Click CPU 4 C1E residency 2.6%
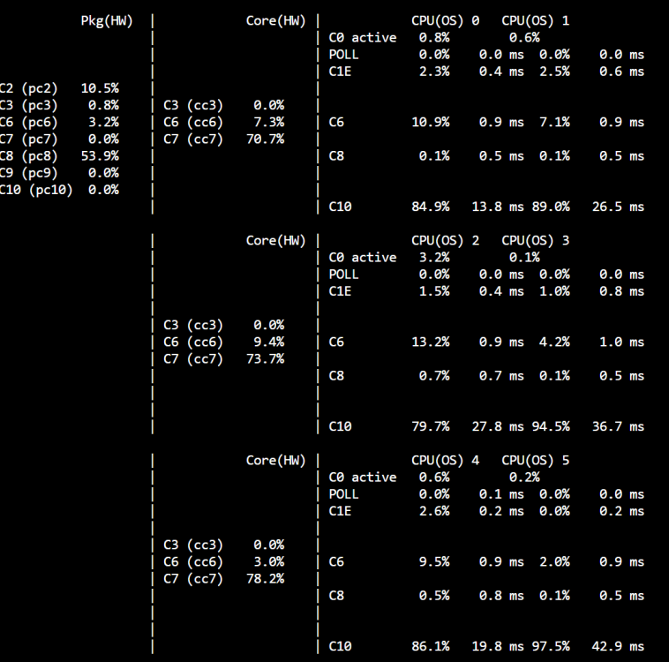This screenshot has width=669, height=662. coord(434,511)
